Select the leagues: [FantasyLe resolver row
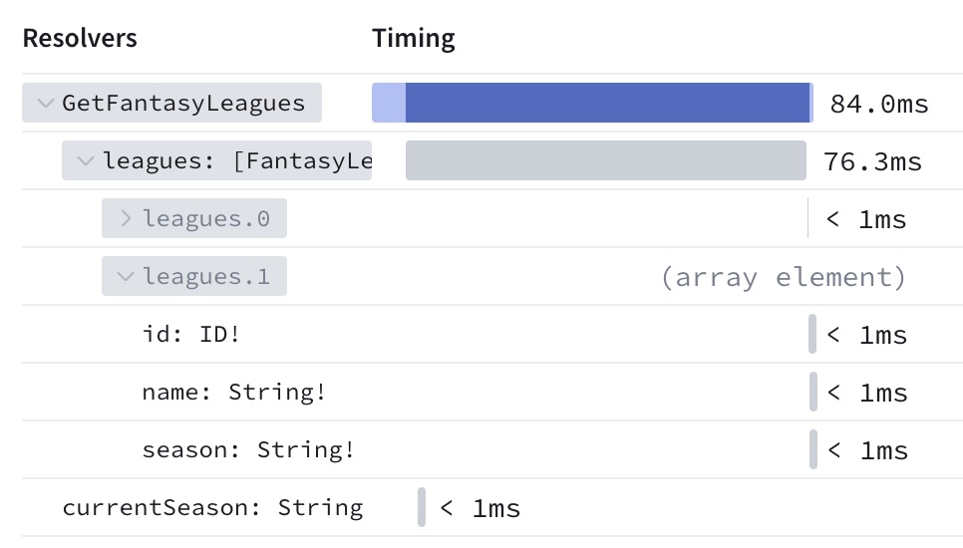963x548 pixels. point(237,160)
